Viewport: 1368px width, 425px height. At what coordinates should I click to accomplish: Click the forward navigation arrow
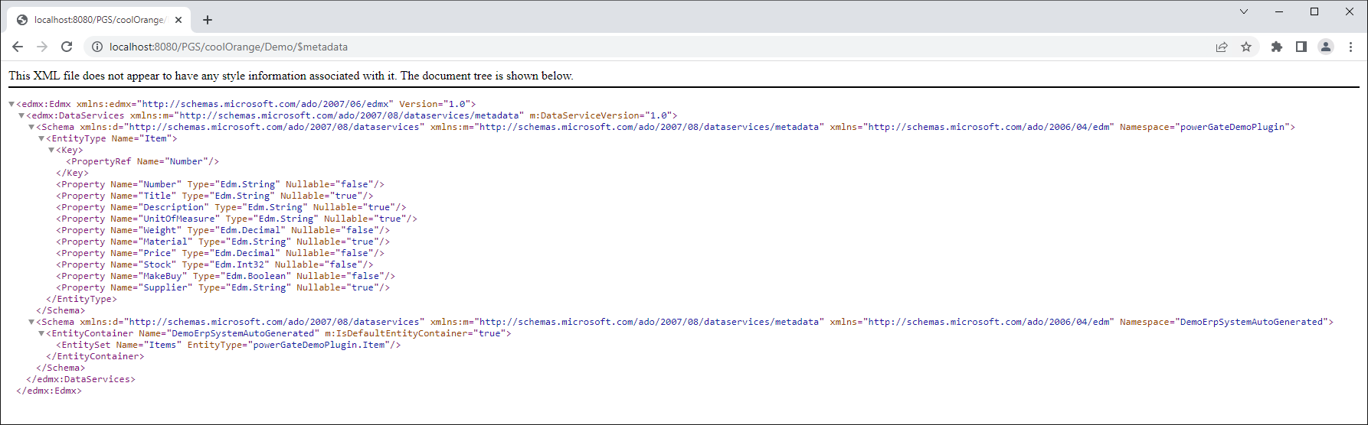coord(42,47)
